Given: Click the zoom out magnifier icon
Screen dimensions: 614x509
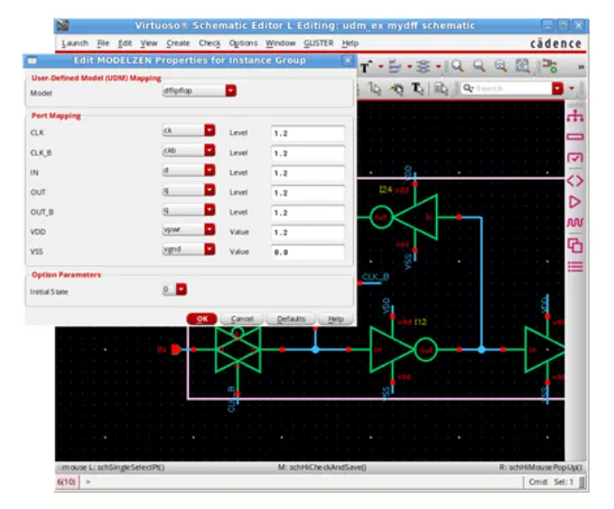Looking at the screenshot, I should [x=479, y=66].
